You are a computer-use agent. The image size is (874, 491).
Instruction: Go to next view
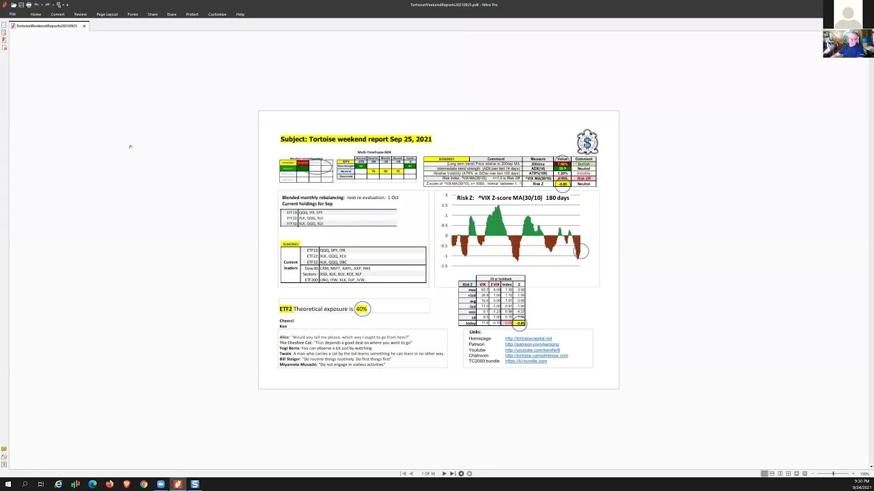tap(469, 473)
